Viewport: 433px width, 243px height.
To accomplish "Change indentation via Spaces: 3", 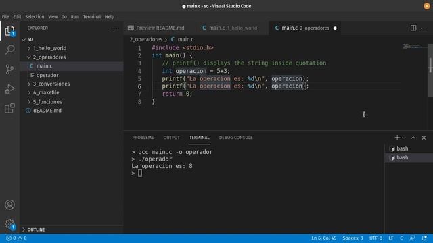I will coord(352,238).
